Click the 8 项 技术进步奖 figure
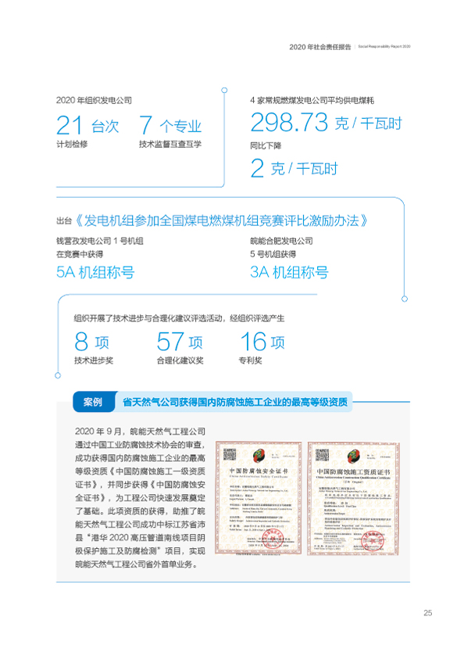471x645 pixels. pos(92,342)
